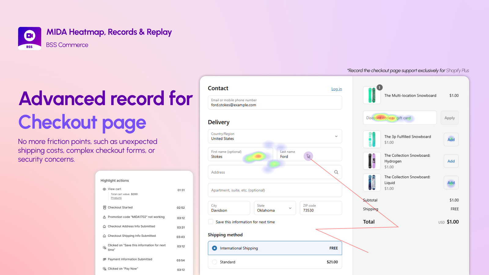Click 'Total cart value: $200' text
This screenshot has width=489, height=275.
tap(124, 194)
